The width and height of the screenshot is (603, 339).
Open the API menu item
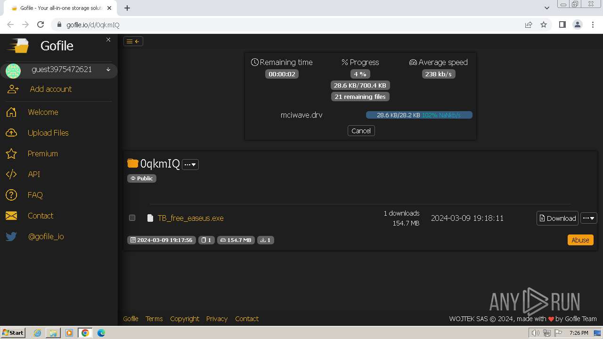pos(34,174)
